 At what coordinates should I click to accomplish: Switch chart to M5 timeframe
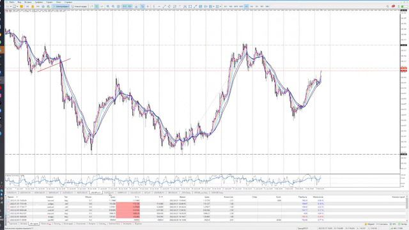tap(231, 6)
